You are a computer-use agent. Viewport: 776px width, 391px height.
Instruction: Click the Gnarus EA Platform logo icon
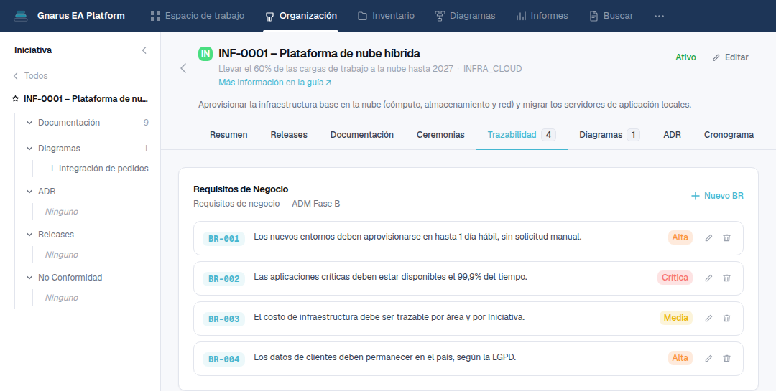[x=21, y=16]
